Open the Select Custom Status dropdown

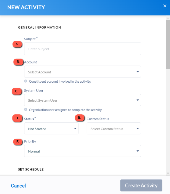[114, 128]
